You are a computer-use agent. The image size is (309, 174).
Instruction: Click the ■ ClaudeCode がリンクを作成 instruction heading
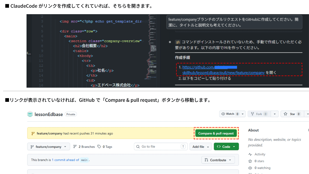point(79,6)
